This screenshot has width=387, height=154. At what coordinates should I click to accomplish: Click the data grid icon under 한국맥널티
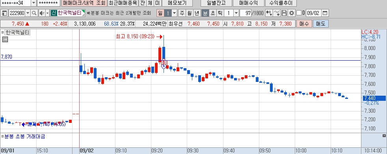click(5, 39)
